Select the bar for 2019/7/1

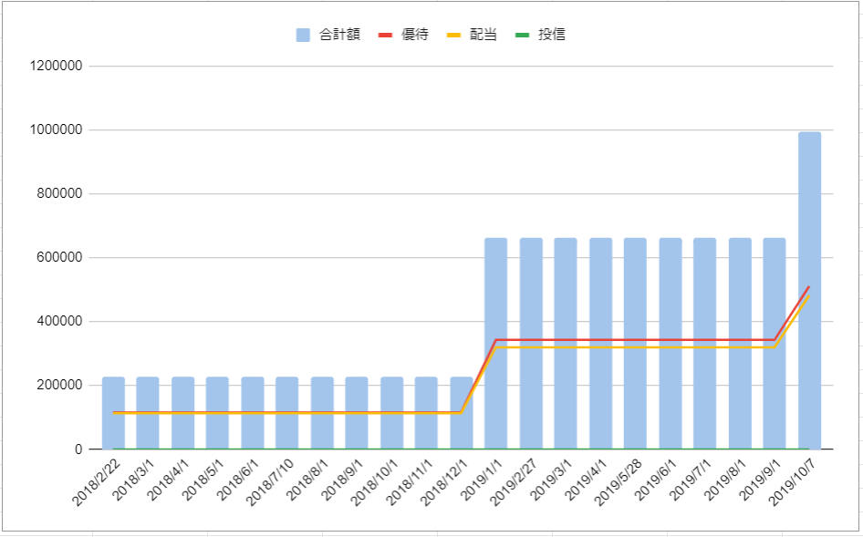(704, 344)
